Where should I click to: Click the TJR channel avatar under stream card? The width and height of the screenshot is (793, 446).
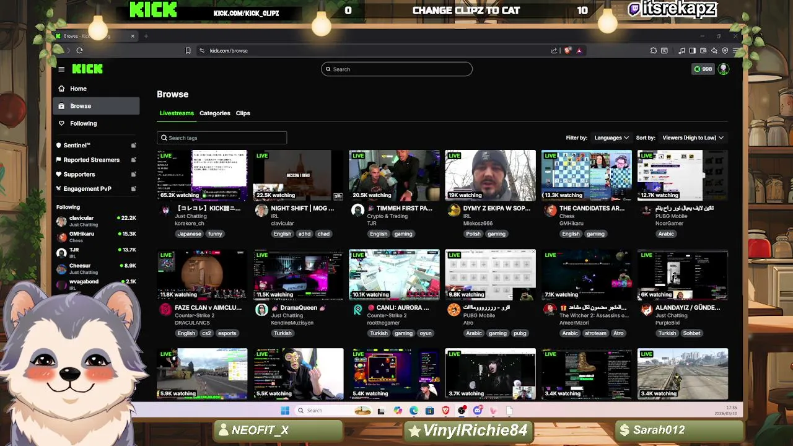pos(357,211)
